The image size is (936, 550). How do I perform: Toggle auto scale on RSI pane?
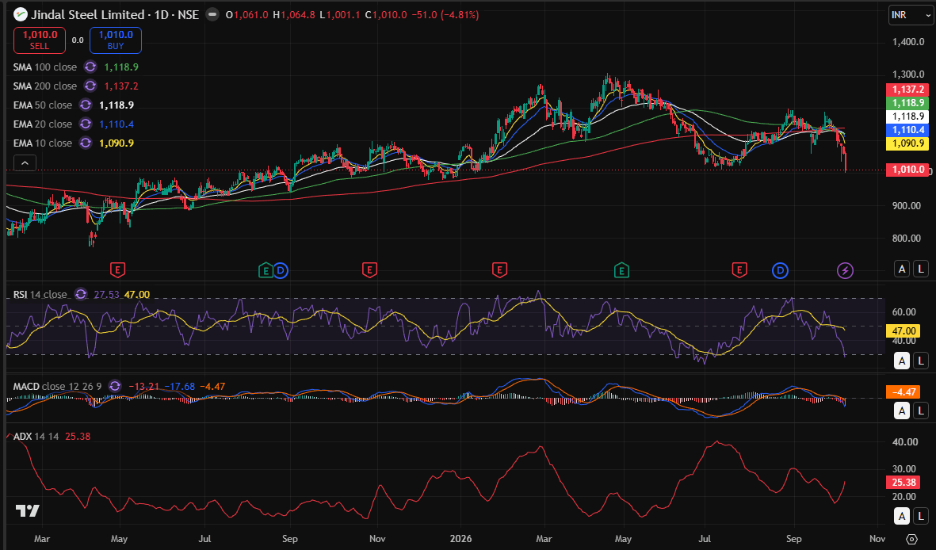tap(902, 361)
